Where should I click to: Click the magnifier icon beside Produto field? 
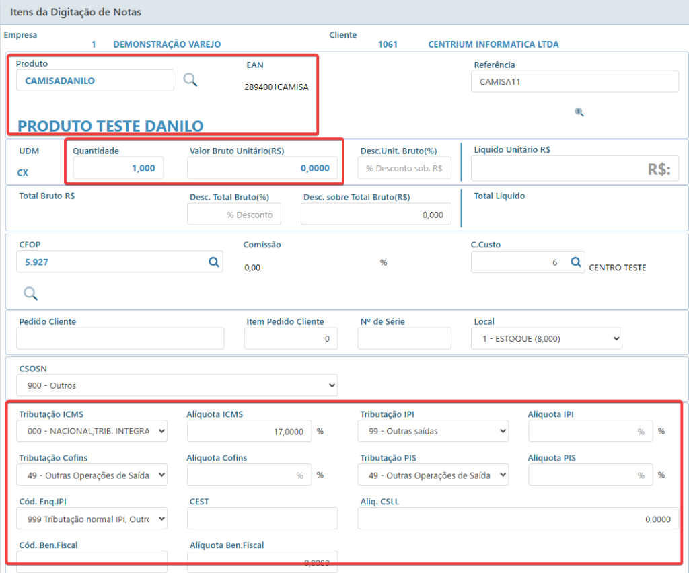[x=190, y=80]
